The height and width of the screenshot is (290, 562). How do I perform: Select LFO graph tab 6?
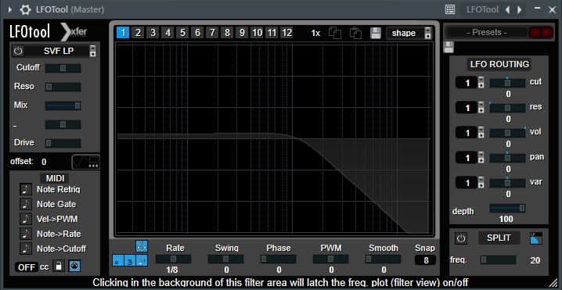click(197, 33)
